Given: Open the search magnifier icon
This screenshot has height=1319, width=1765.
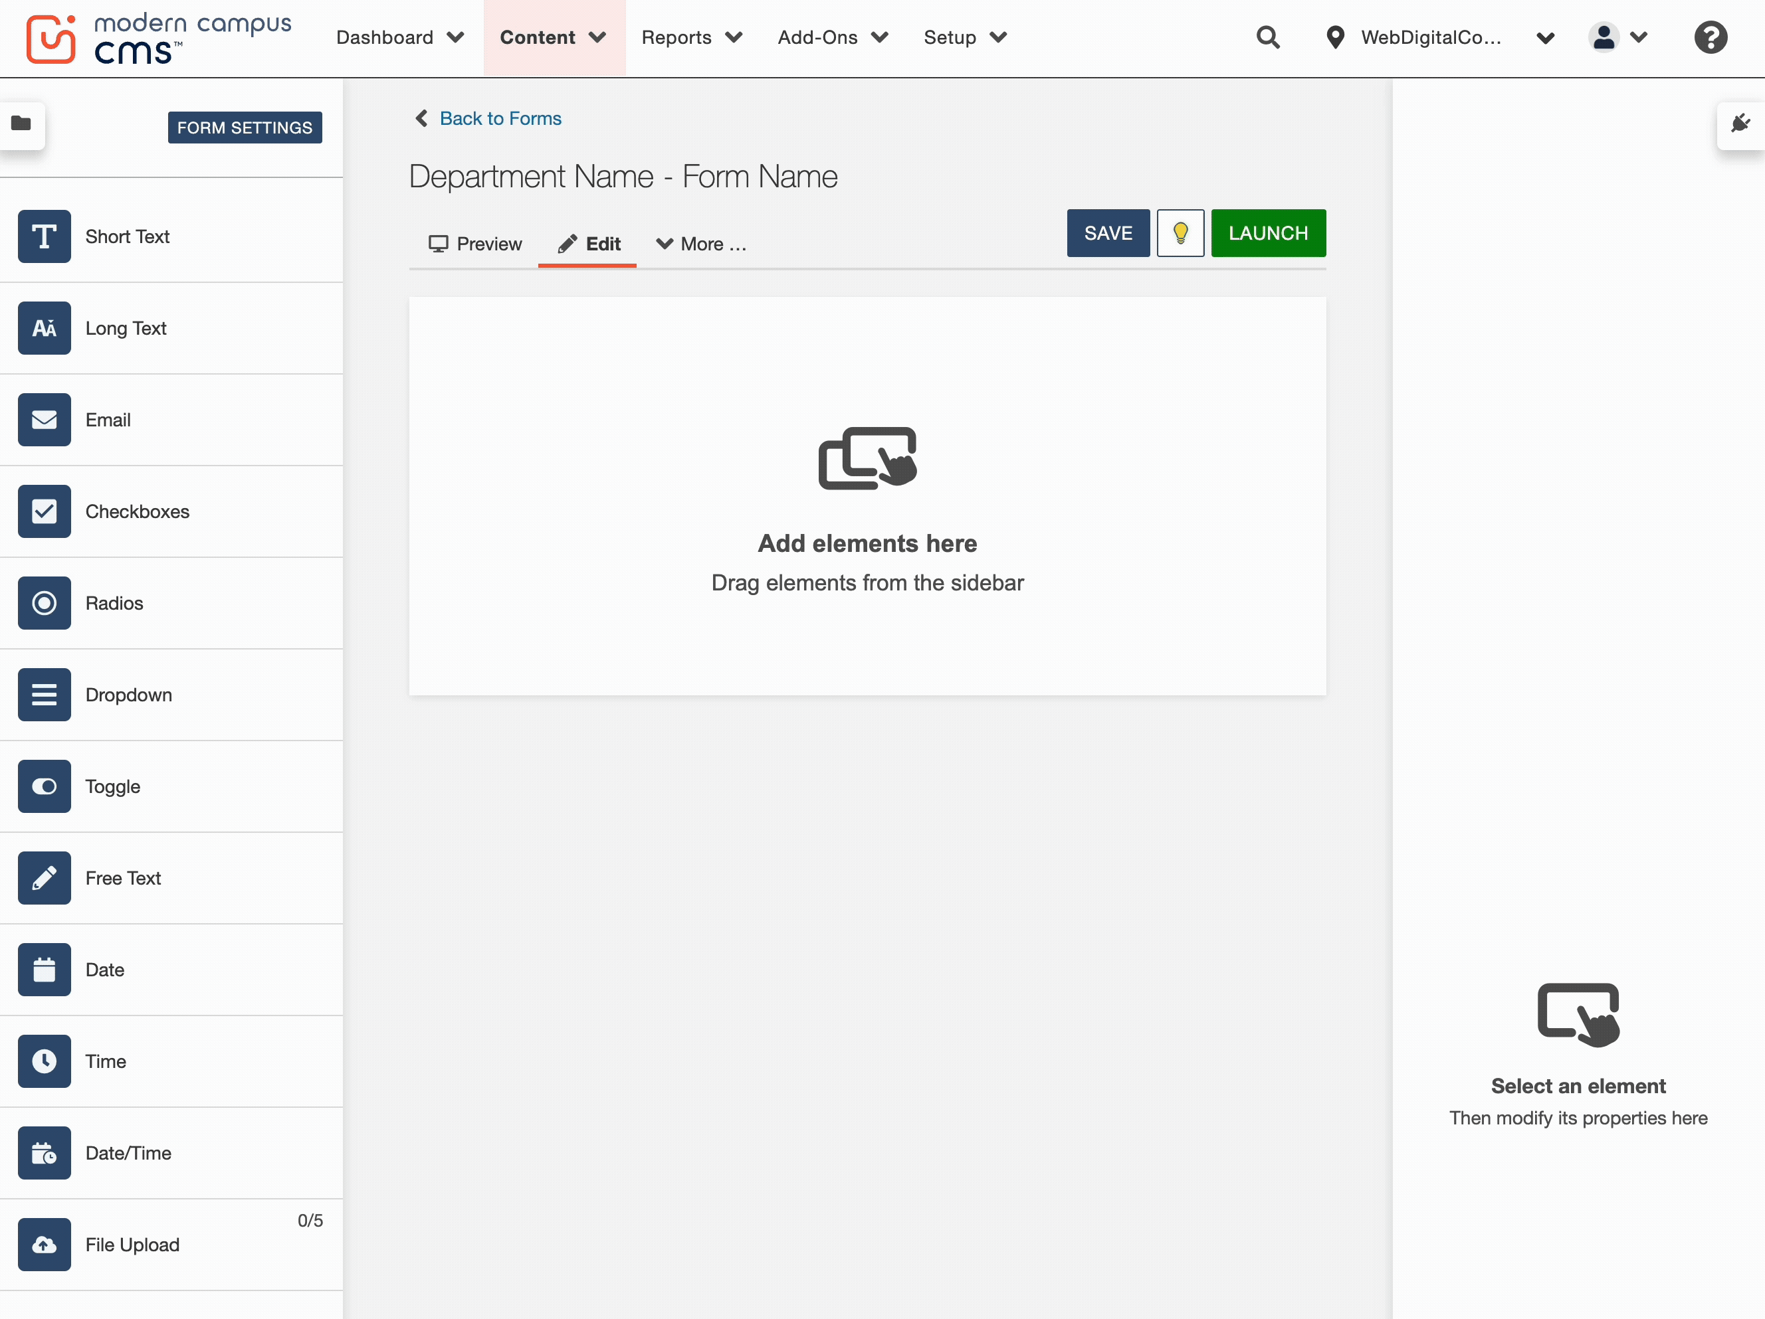Looking at the screenshot, I should (1267, 37).
